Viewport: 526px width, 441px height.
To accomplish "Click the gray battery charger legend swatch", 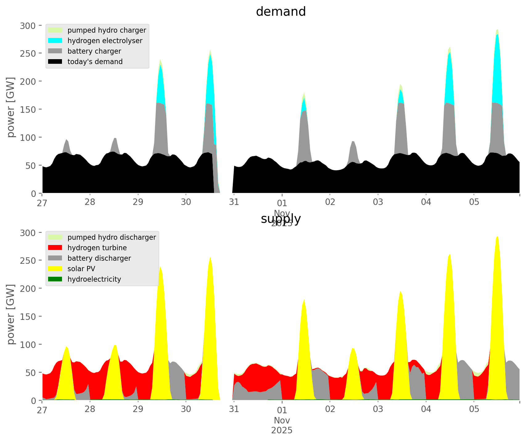I will (x=55, y=51).
